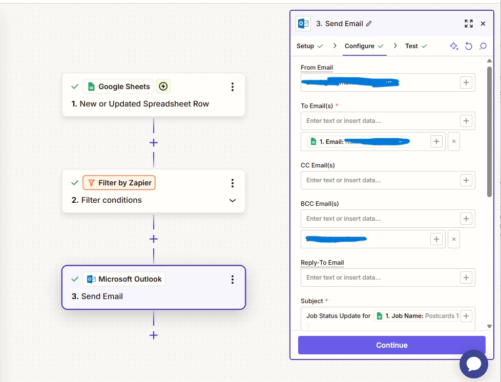Add step between Google Sheets and Filter
501x382 pixels.
(154, 142)
